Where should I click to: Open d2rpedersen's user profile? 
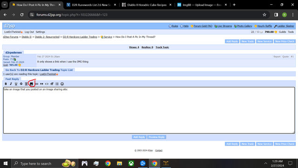coord(14,53)
